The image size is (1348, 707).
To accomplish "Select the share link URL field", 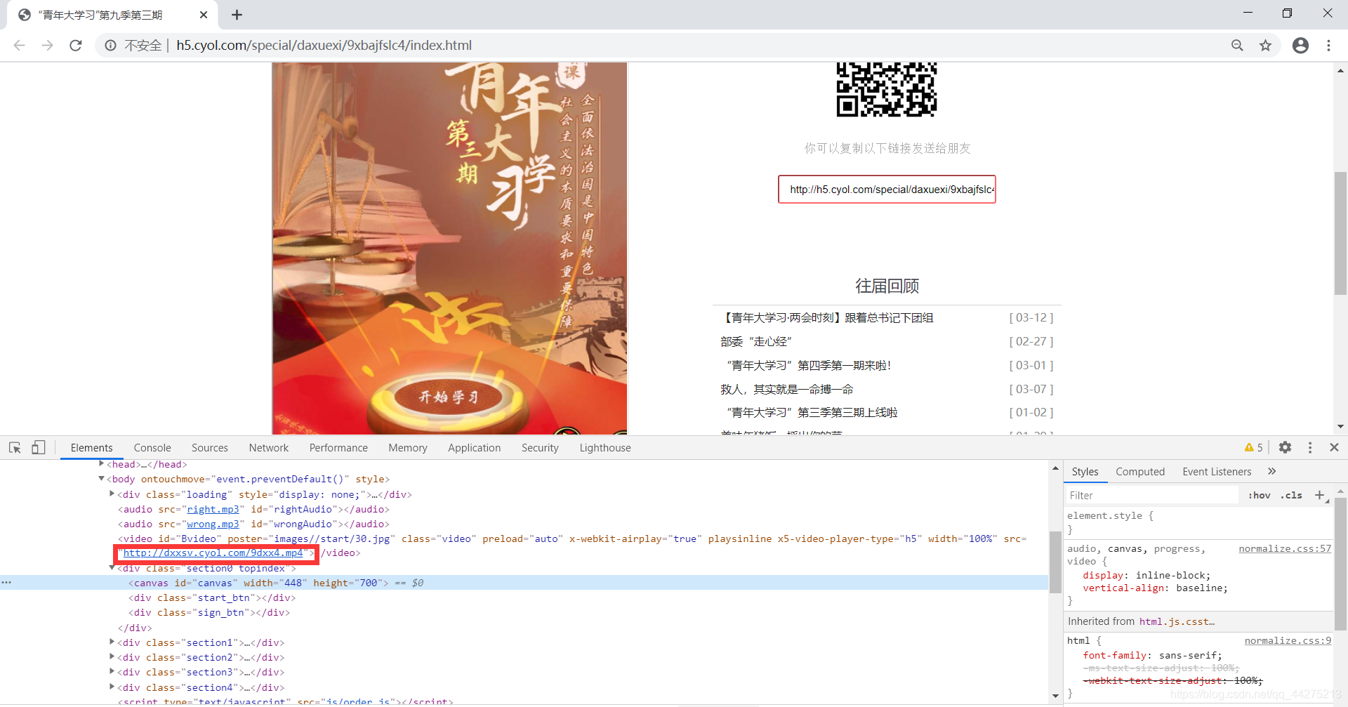I will [x=887, y=190].
